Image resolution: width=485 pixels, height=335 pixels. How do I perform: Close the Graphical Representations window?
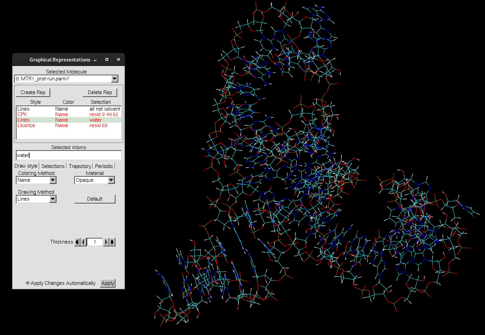[119, 59]
